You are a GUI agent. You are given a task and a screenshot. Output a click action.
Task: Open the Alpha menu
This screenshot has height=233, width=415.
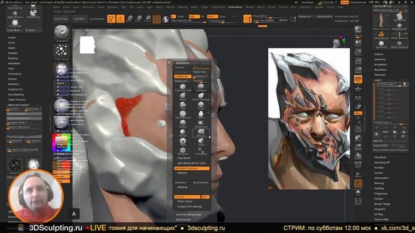(56, 7)
